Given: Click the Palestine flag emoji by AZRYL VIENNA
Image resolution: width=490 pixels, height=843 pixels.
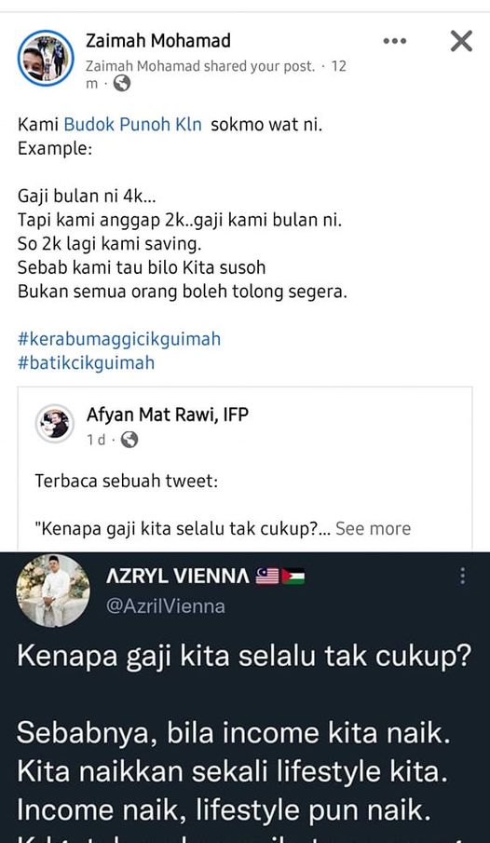Looking at the screenshot, I should pyautogui.click(x=293, y=577).
